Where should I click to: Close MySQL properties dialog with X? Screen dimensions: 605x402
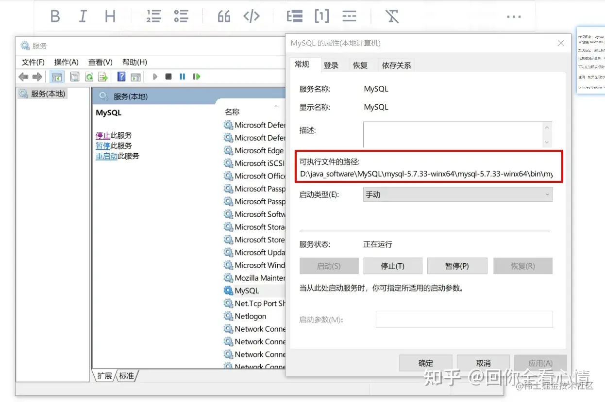point(561,43)
